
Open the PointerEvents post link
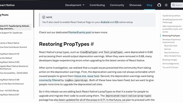coord(79,32)
